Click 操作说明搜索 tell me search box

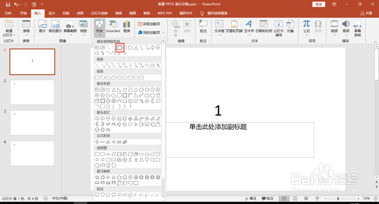pyautogui.click(x=214, y=13)
